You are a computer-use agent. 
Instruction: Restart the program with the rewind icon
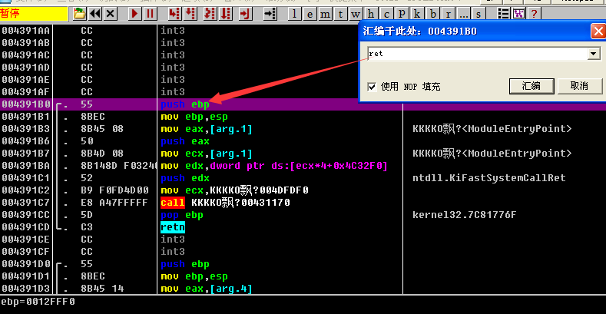tap(94, 14)
